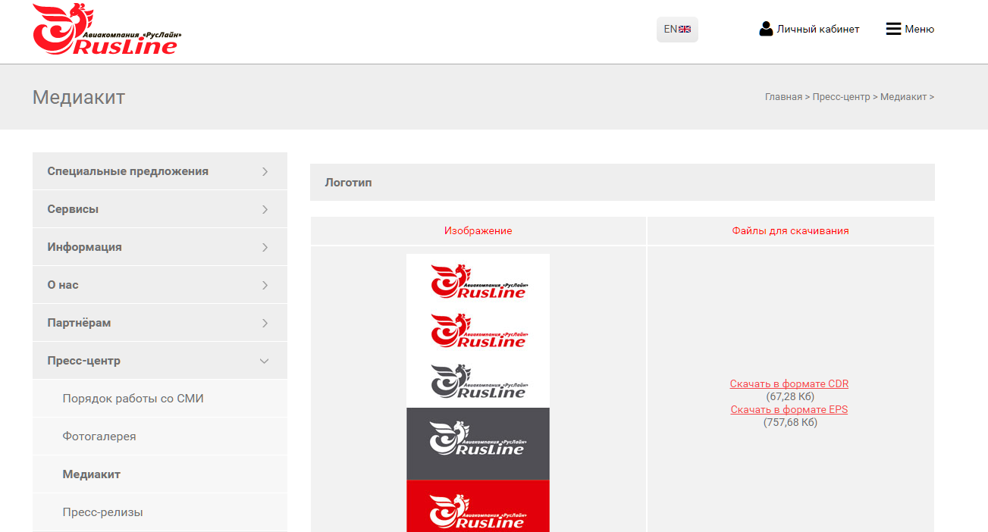
Task: Open the Пресс-релизы submenu item
Action: point(160,512)
